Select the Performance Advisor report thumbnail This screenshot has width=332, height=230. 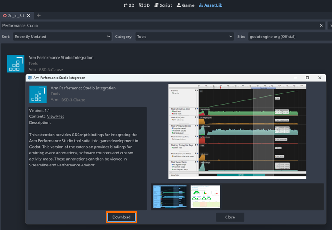(205, 197)
